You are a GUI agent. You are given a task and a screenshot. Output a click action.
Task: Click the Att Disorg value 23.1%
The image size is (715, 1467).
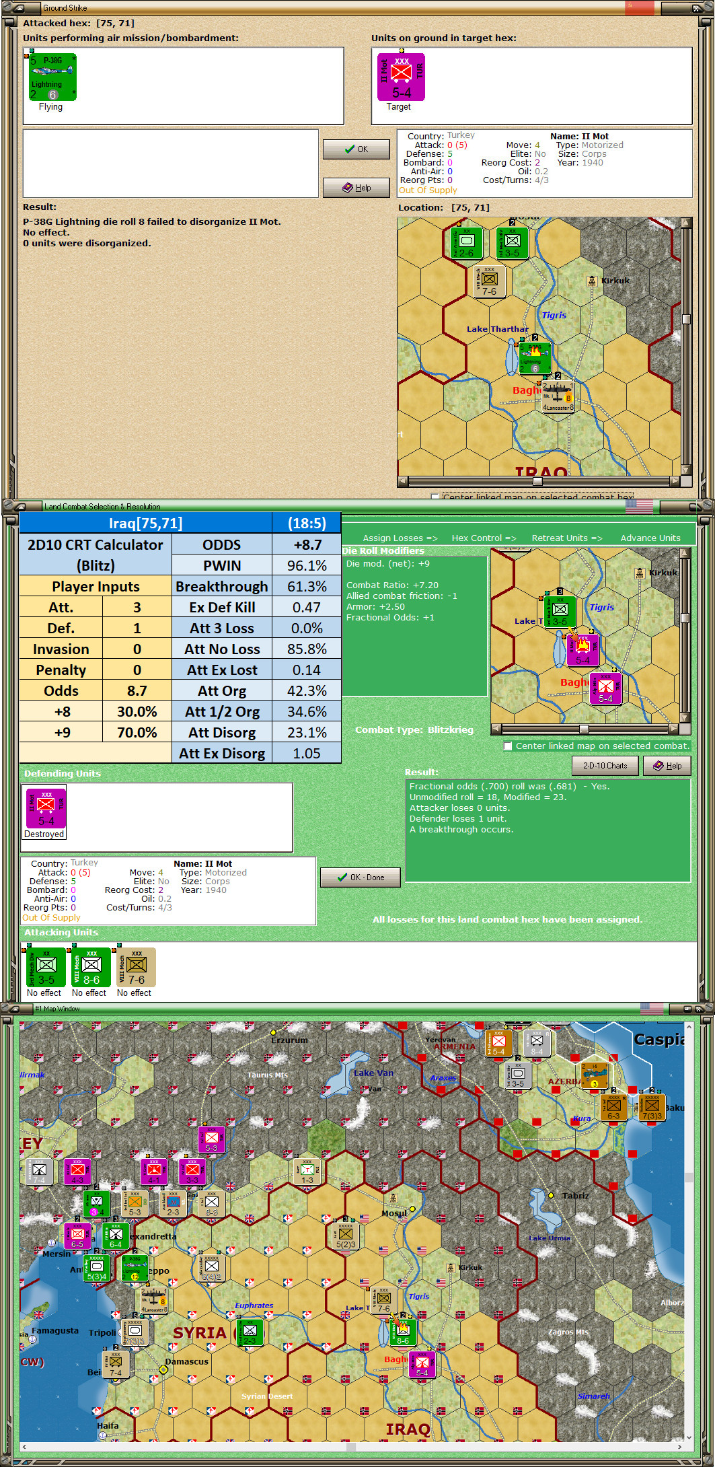click(307, 732)
